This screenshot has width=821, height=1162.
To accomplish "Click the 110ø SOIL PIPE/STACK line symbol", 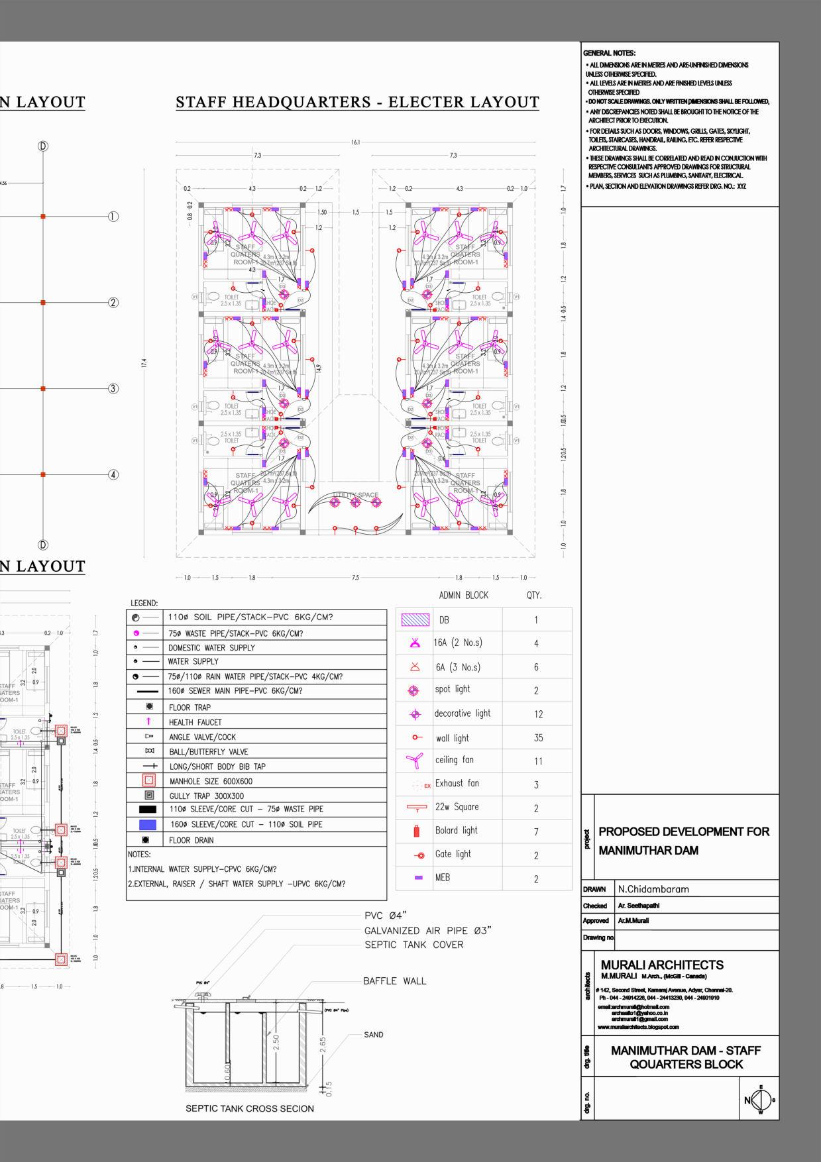I will pos(145,617).
